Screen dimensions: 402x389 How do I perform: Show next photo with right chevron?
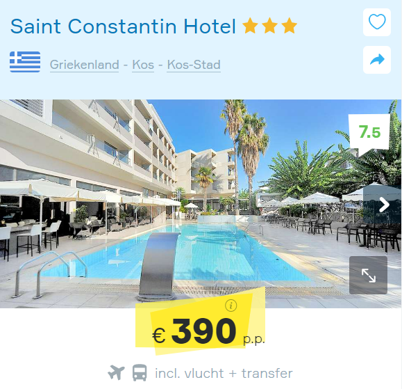[384, 205]
